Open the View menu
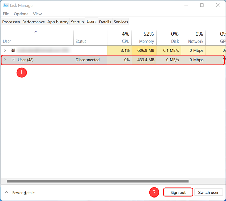The height and width of the screenshot is (201, 226). pos(37,14)
